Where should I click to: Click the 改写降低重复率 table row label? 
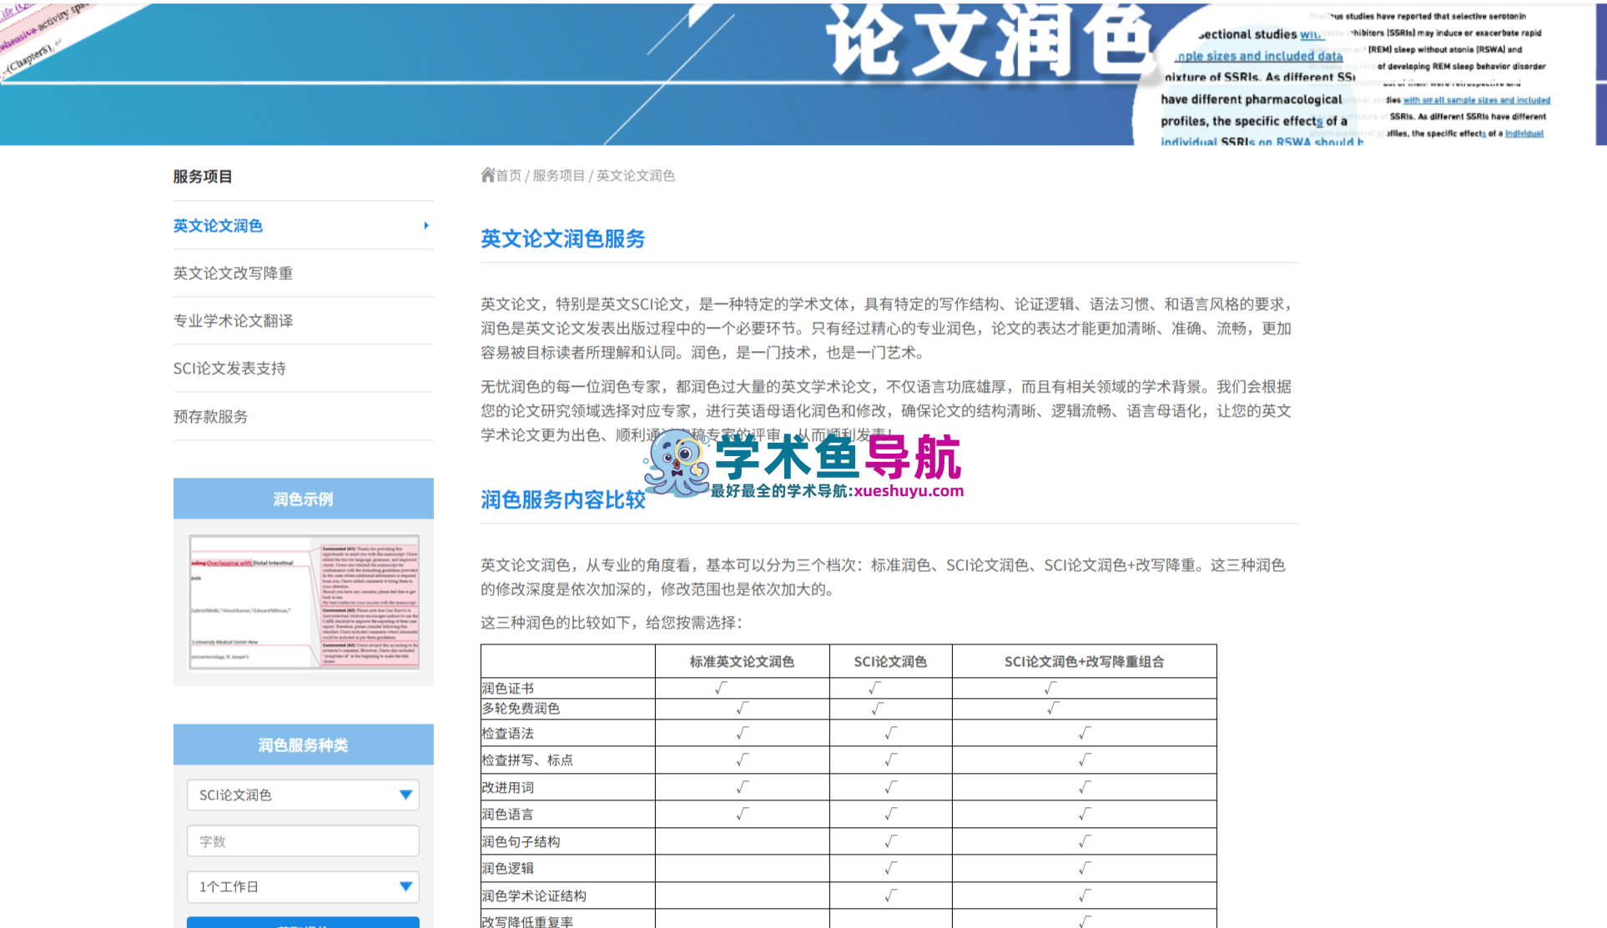(x=527, y=921)
